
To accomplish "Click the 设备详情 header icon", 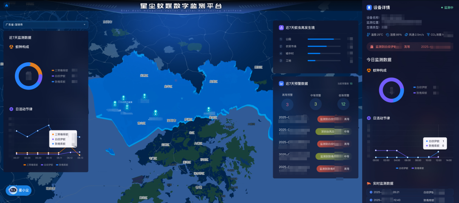I will click(x=369, y=8).
